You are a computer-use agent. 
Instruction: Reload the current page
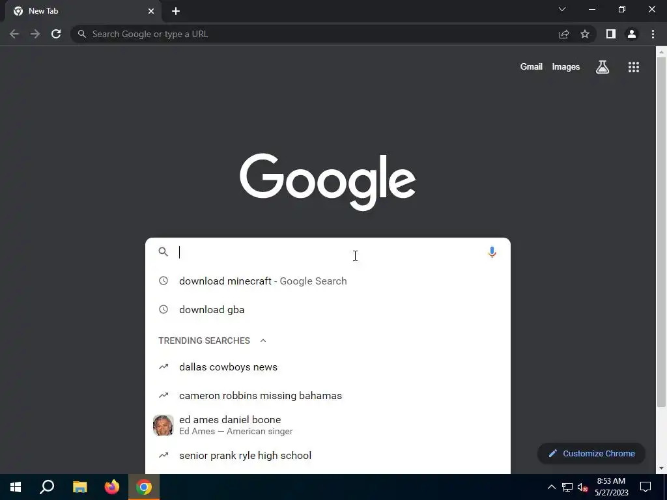(x=56, y=34)
